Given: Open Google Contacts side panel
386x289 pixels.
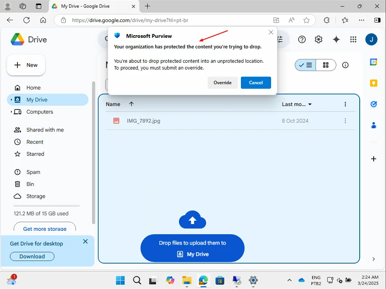Looking at the screenshot, I should click(x=373, y=126).
